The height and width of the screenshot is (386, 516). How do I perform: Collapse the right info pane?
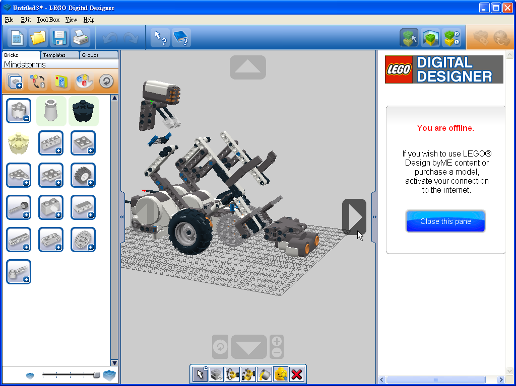374,217
